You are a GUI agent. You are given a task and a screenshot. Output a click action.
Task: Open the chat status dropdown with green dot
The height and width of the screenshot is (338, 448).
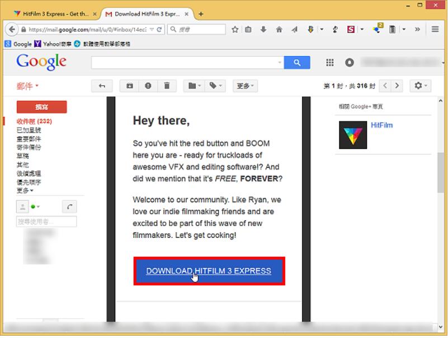click(x=35, y=206)
